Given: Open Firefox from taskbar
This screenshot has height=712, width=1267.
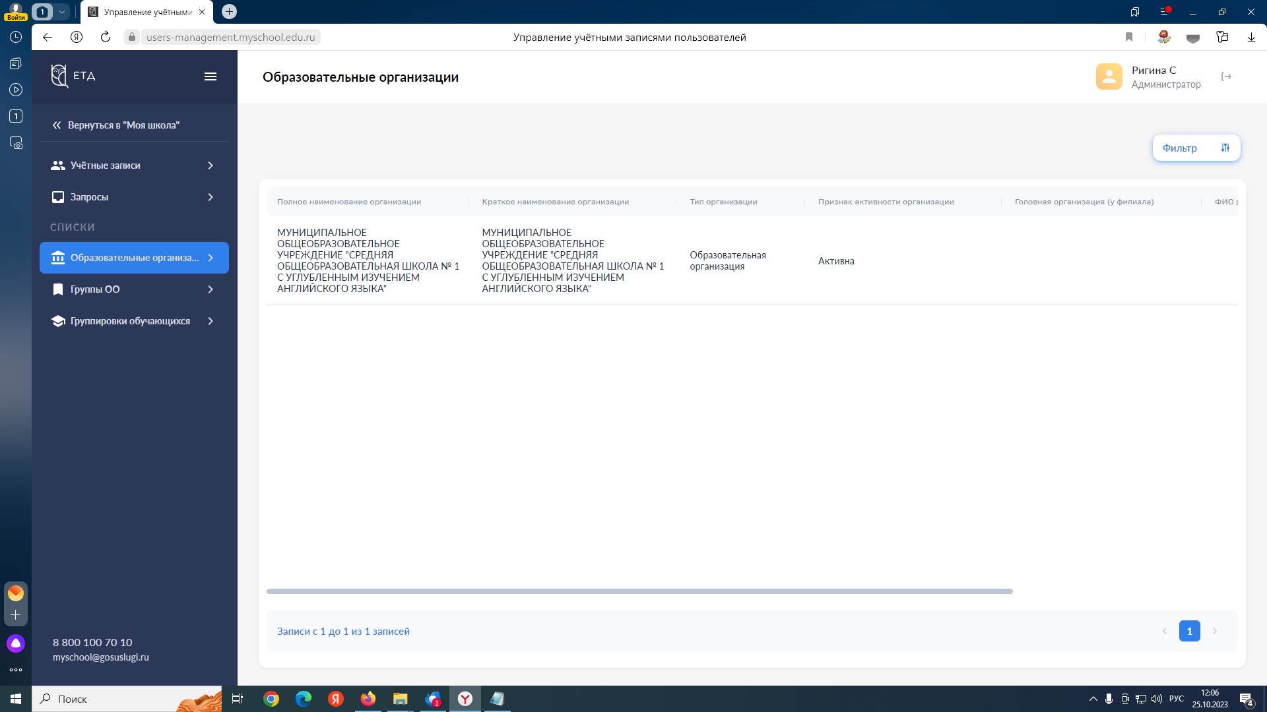Looking at the screenshot, I should click(368, 699).
